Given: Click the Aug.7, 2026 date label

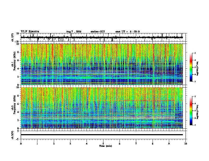Looking at the screenshot, I should point(74,32).
